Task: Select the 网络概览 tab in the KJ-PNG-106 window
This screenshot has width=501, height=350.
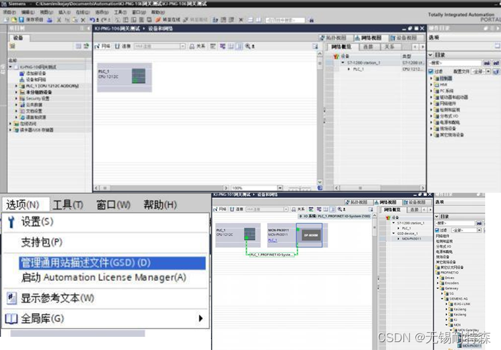Action: coord(341,47)
